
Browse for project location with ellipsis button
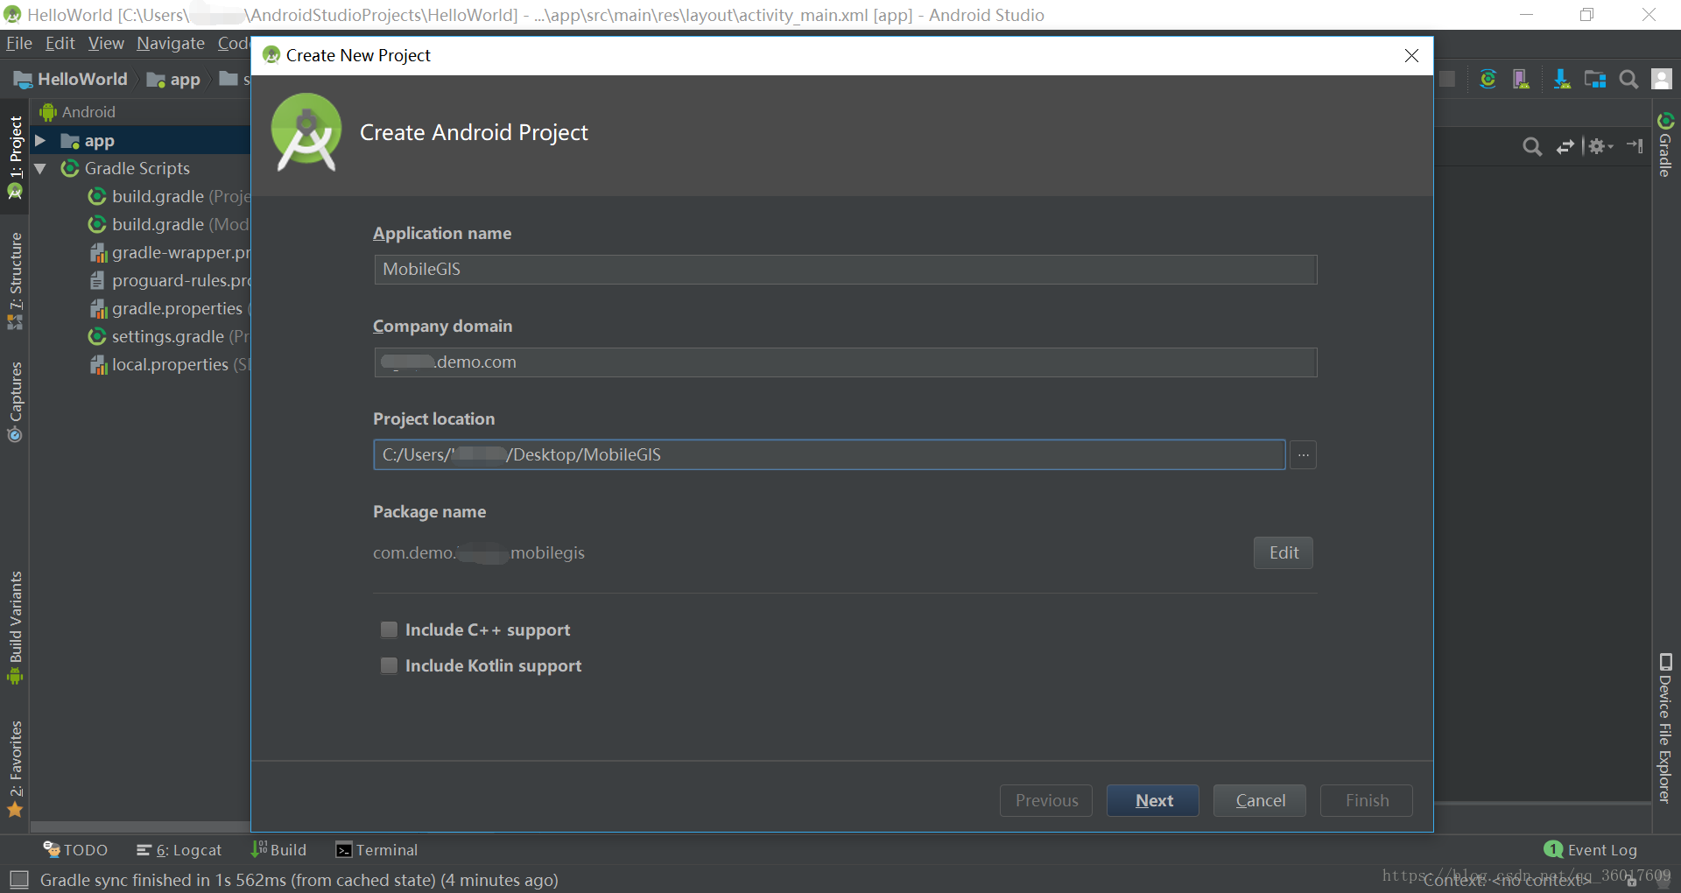[x=1303, y=455]
